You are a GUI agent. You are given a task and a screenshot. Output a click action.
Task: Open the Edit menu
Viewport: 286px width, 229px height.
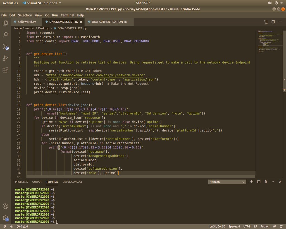[x=12, y=15]
